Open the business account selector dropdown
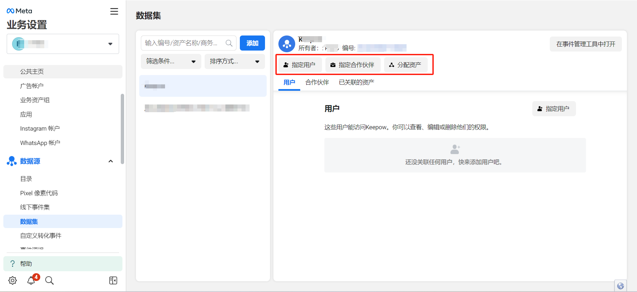This screenshot has height=292, width=637. click(x=63, y=44)
